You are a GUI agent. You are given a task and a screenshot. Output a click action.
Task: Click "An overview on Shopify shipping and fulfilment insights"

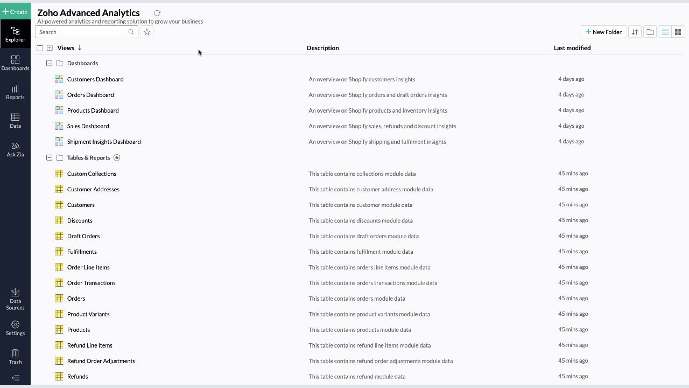377,142
